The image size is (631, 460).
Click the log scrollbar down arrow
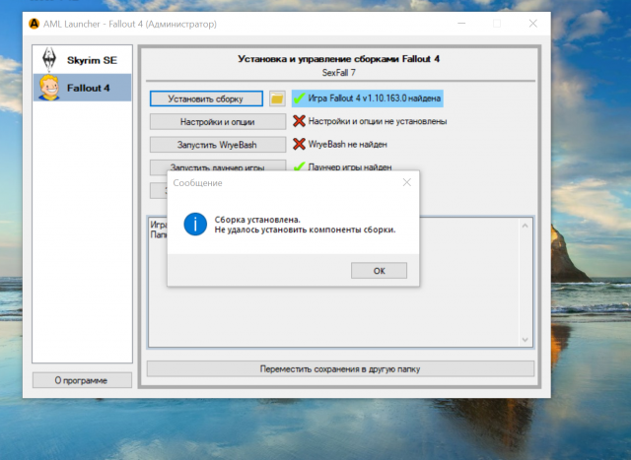[526, 341]
